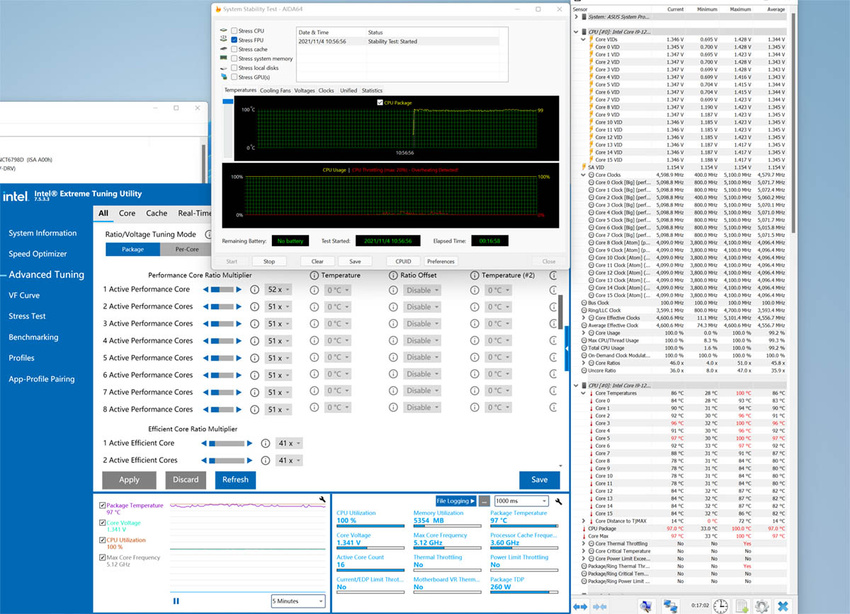This screenshot has height=614, width=850.
Task: Enable Stress local disks checkbox
Action: pos(234,68)
